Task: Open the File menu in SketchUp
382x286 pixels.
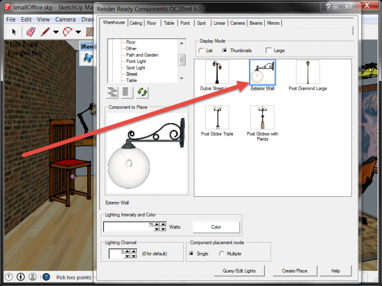Action: point(11,20)
